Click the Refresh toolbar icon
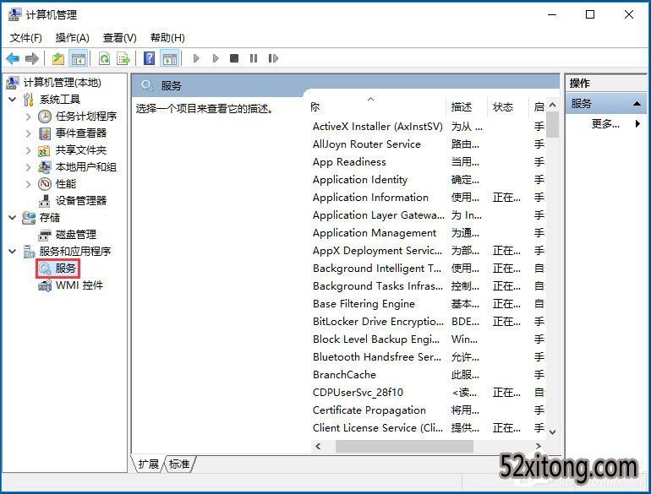651x494 pixels. pyautogui.click(x=104, y=58)
